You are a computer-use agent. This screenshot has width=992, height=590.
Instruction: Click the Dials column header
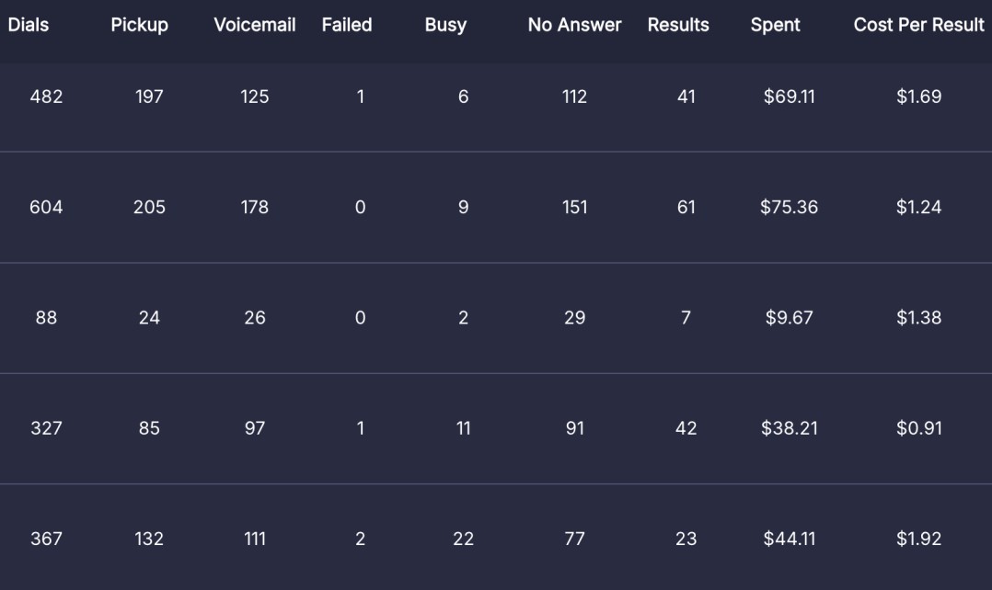click(29, 26)
